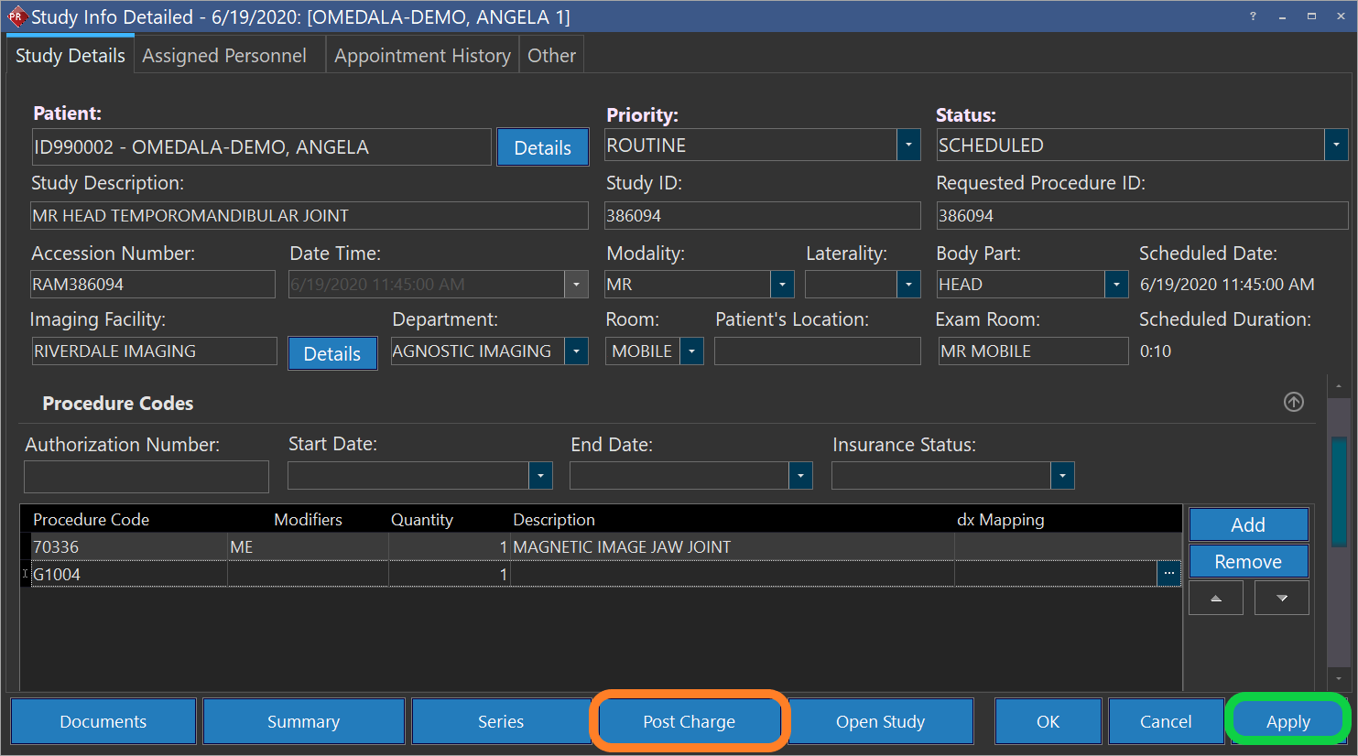
Task: Click the Authorization Number input field
Action: coord(147,477)
